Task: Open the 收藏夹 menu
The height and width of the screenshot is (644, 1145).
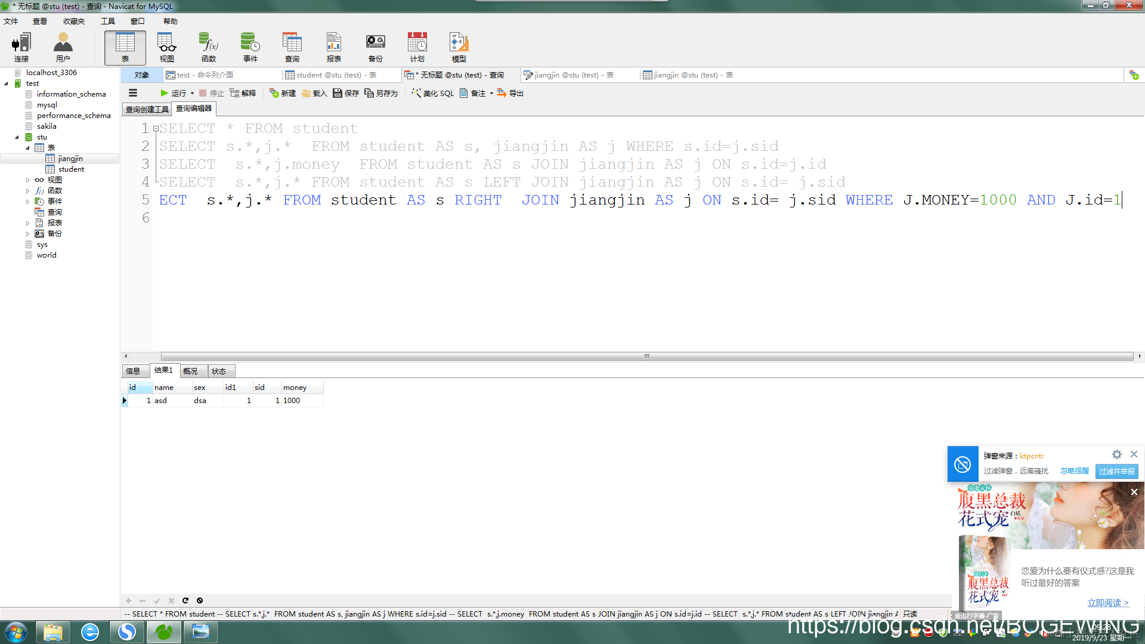Action: pos(73,21)
